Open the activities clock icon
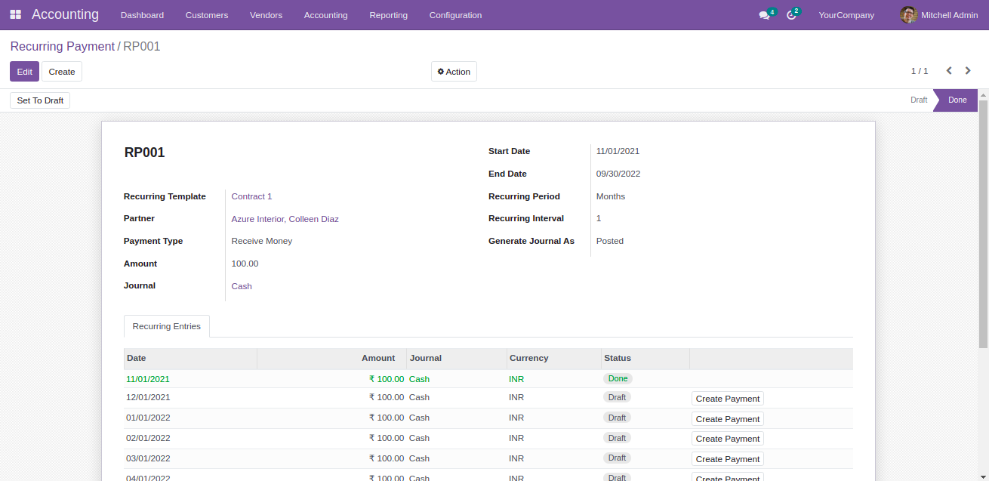This screenshot has width=989, height=481. coord(791,15)
